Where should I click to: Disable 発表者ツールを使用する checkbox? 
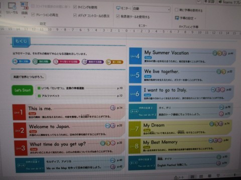(118, 16)
